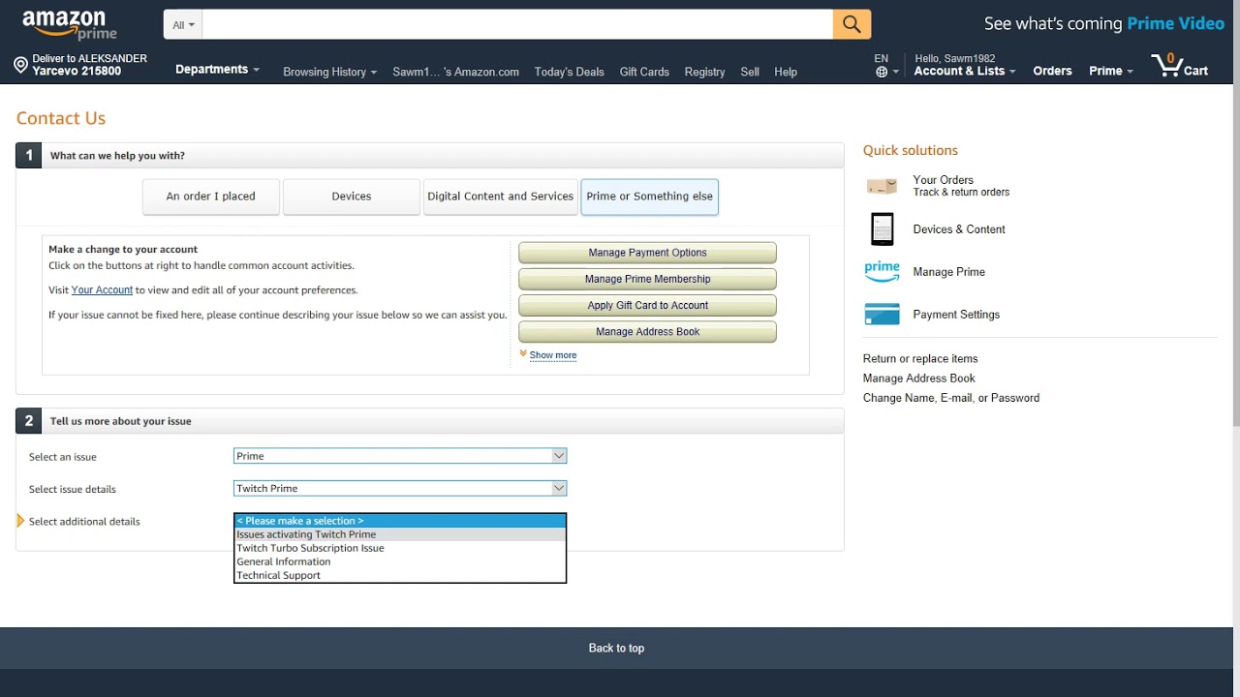Click the Payment Settings text link
Screen dimensions: 1240x697
[956, 315]
